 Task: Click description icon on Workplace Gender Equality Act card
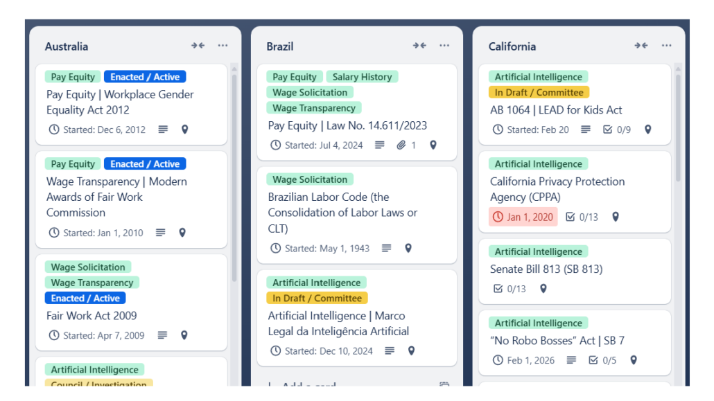click(163, 130)
